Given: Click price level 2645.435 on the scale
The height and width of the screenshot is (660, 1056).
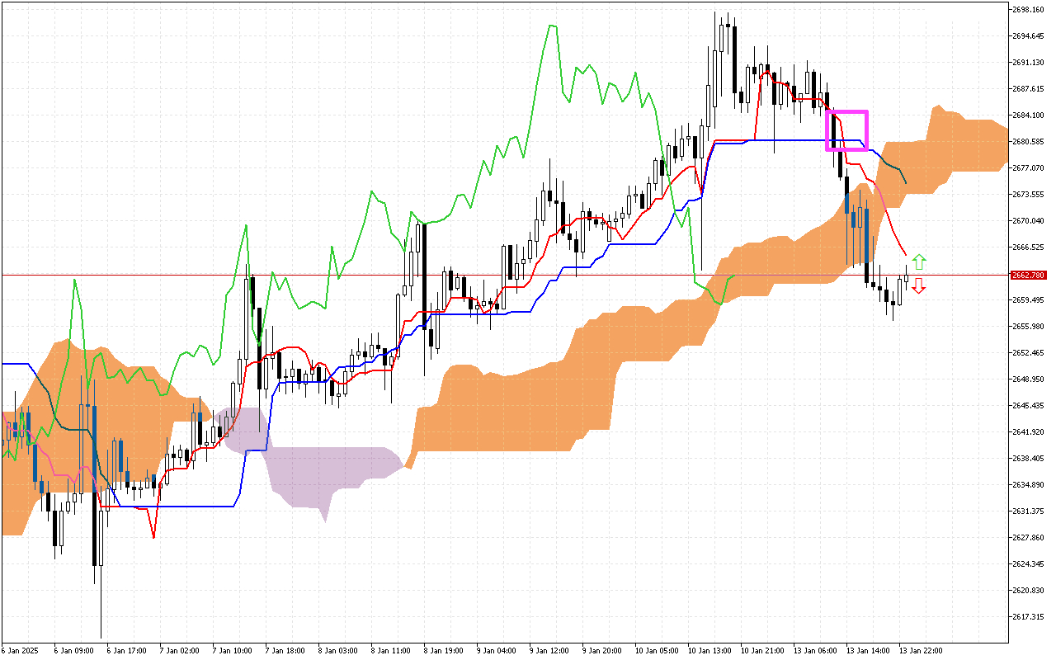Looking at the screenshot, I should click(1029, 406).
